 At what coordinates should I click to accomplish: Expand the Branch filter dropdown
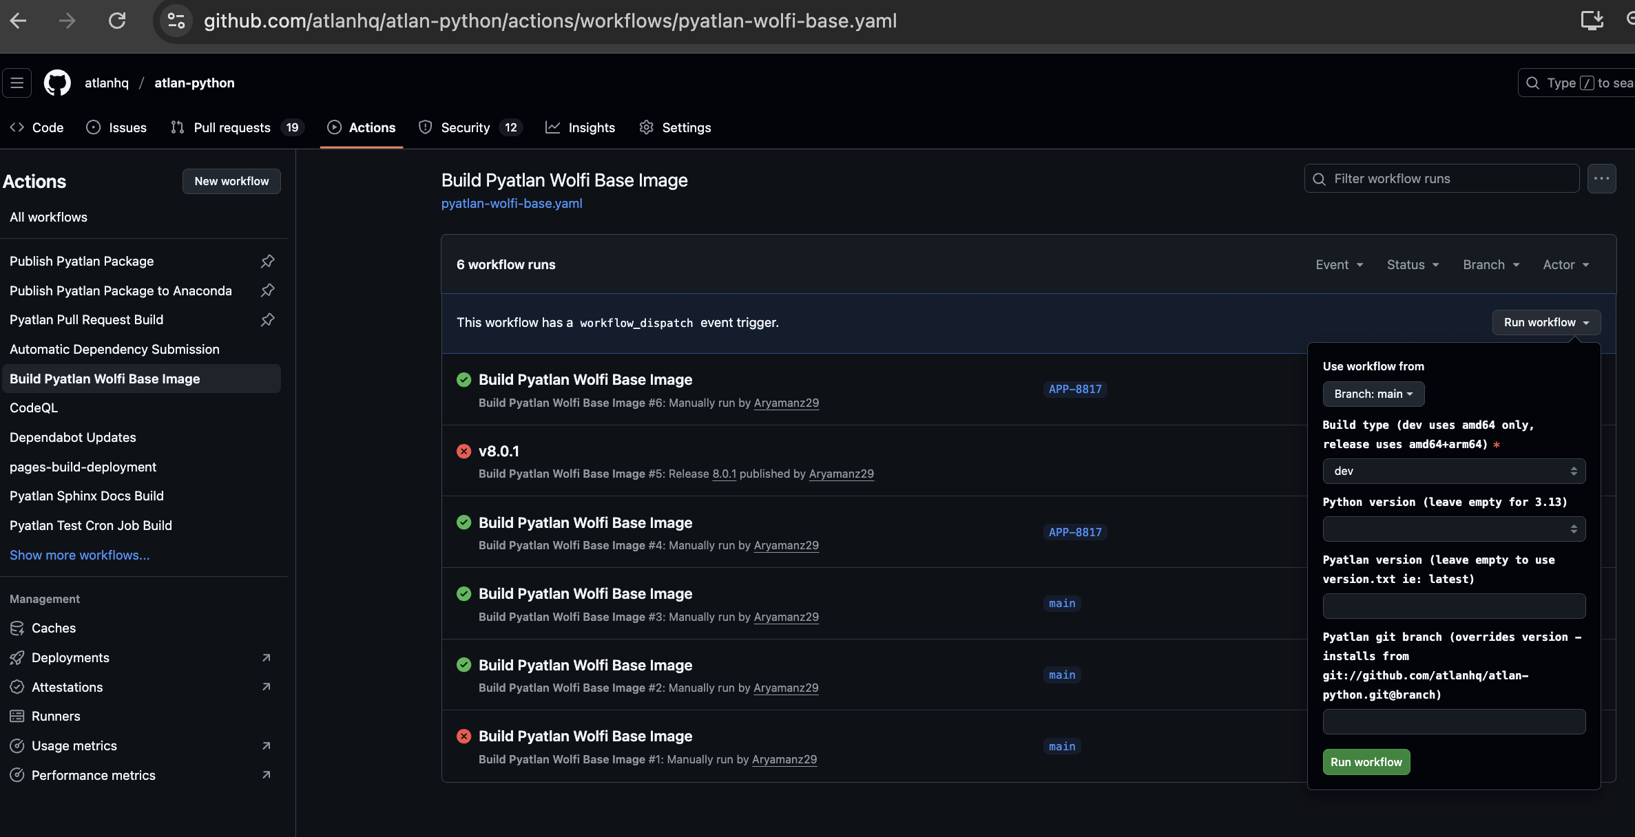point(1492,264)
